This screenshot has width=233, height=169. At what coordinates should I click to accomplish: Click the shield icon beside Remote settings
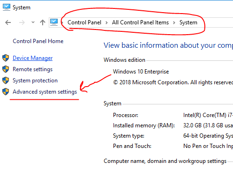[6, 69]
